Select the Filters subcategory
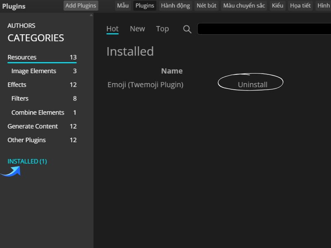331x248 pixels. click(x=44, y=98)
